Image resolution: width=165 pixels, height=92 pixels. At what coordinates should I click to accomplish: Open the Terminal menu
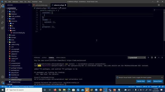pyautogui.click(x=35, y=2)
